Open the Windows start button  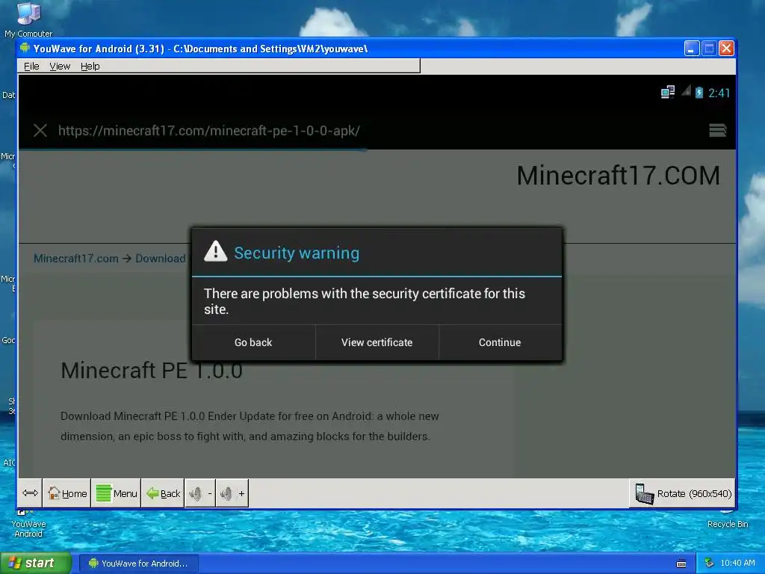(x=36, y=564)
